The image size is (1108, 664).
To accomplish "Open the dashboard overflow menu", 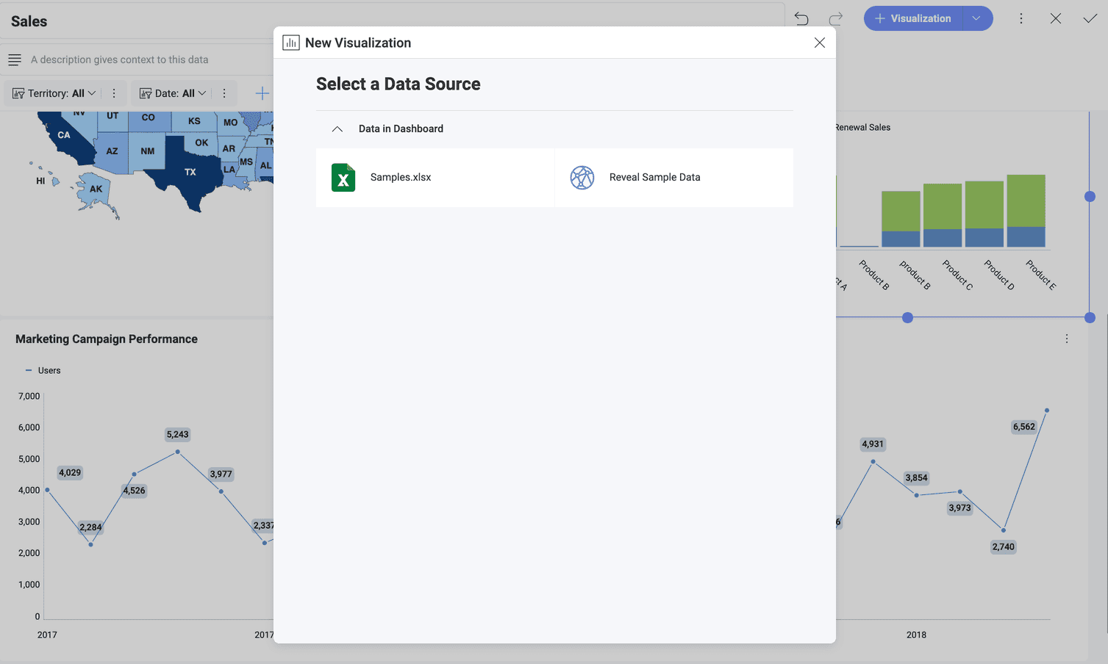I will (1021, 18).
